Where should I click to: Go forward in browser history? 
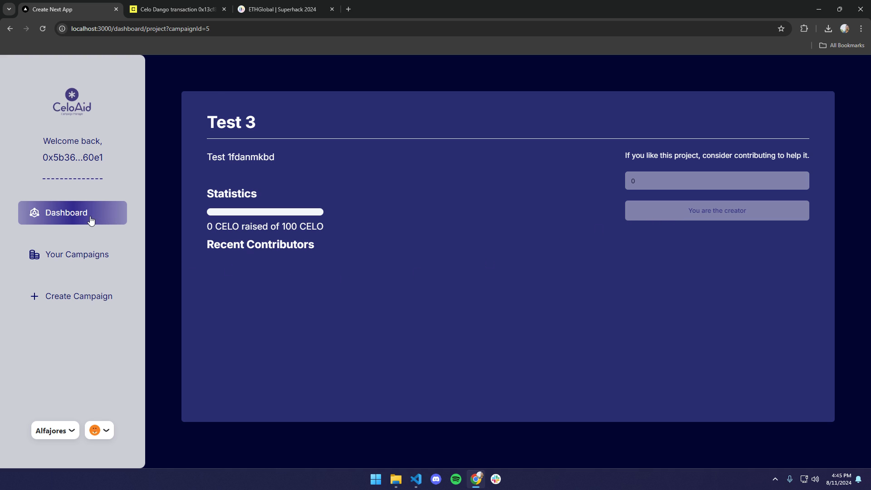tap(26, 29)
